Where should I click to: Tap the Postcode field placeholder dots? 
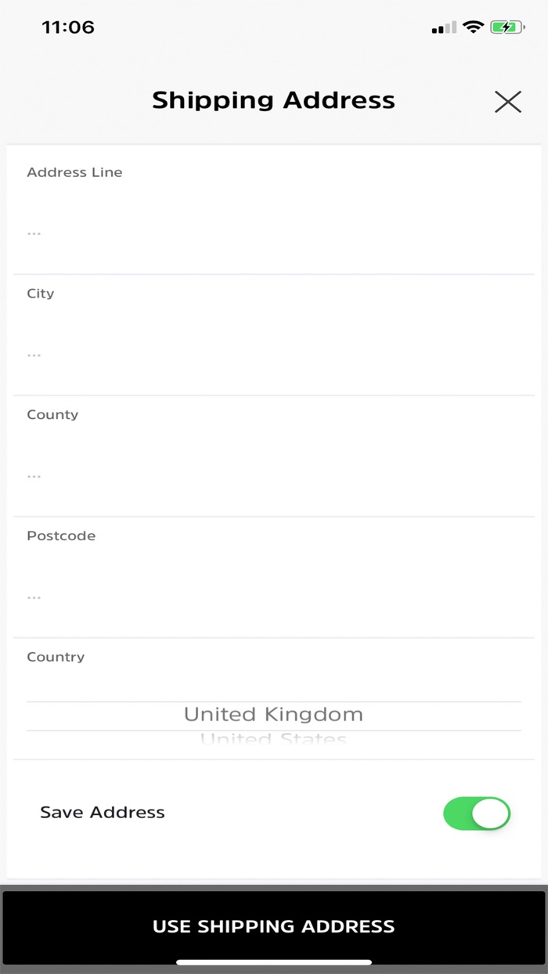coord(34,597)
